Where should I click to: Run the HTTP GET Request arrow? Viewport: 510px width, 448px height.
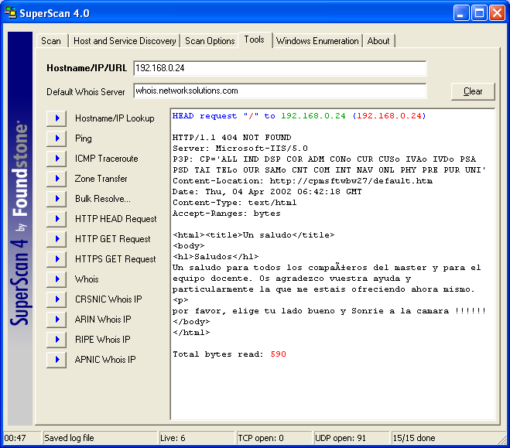[56, 239]
